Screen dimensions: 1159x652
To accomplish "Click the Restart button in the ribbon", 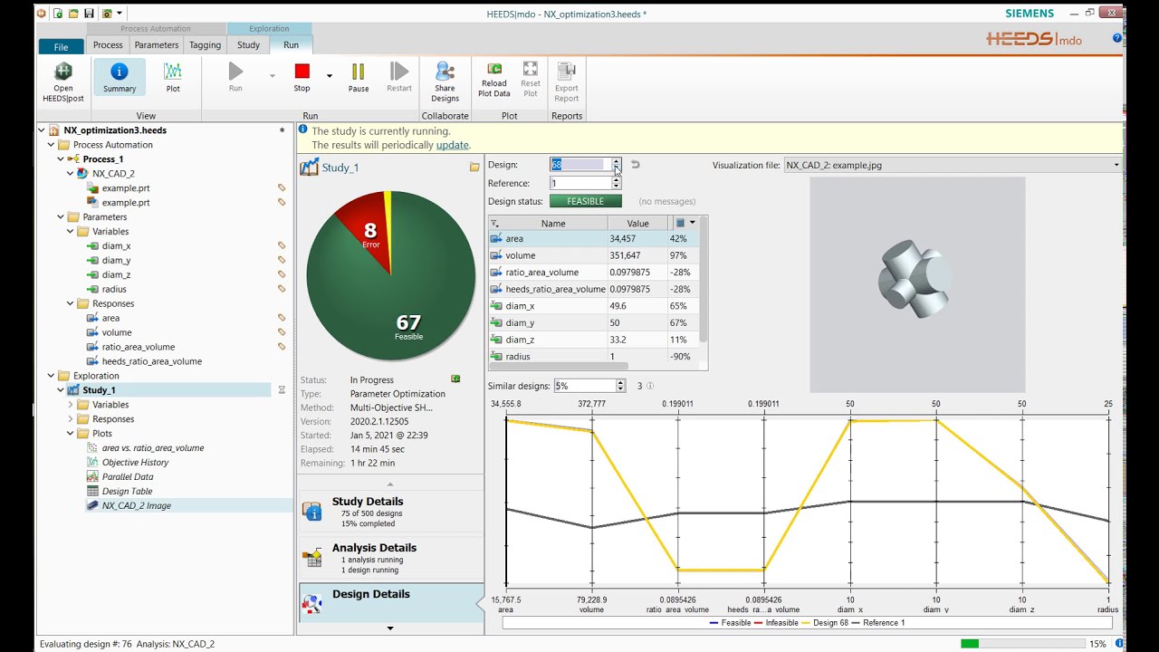I will click(399, 78).
